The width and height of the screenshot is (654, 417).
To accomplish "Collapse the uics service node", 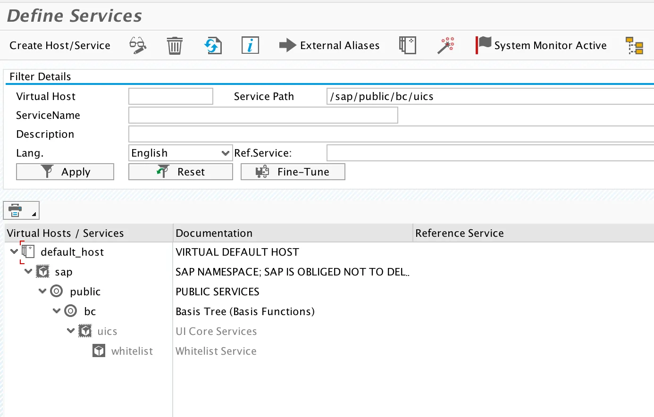I will tap(71, 331).
